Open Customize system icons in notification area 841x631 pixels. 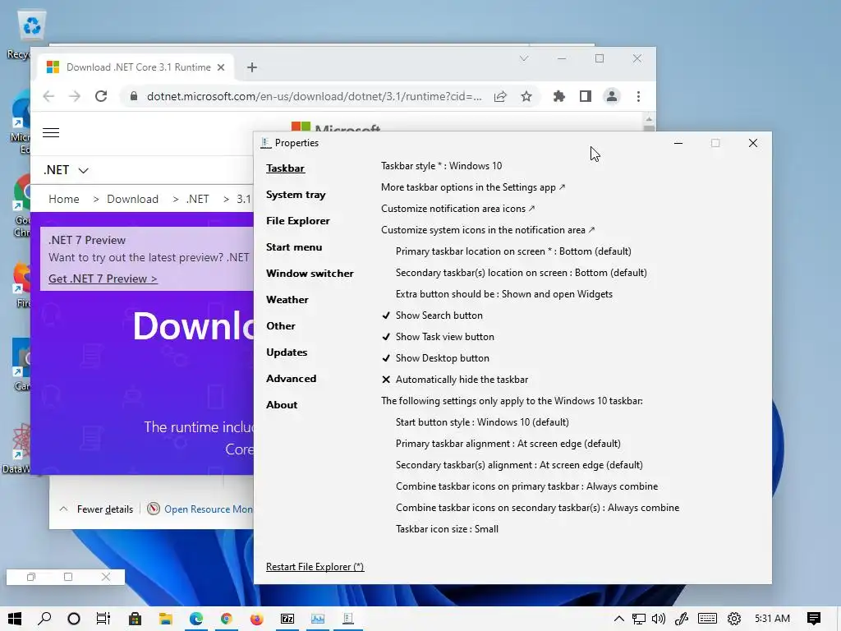pyautogui.click(x=488, y=230)
